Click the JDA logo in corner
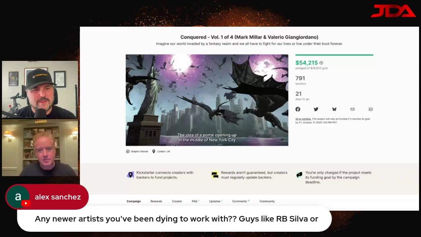The width and height of the screenshot is (421, 237). pyautogui.click(x=393, y=11)
